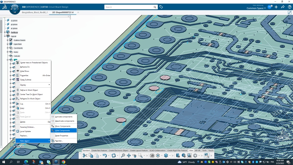Click the Share arrow icon
Viewport: 293px width, 165px height.
click(x=283, y=7)
